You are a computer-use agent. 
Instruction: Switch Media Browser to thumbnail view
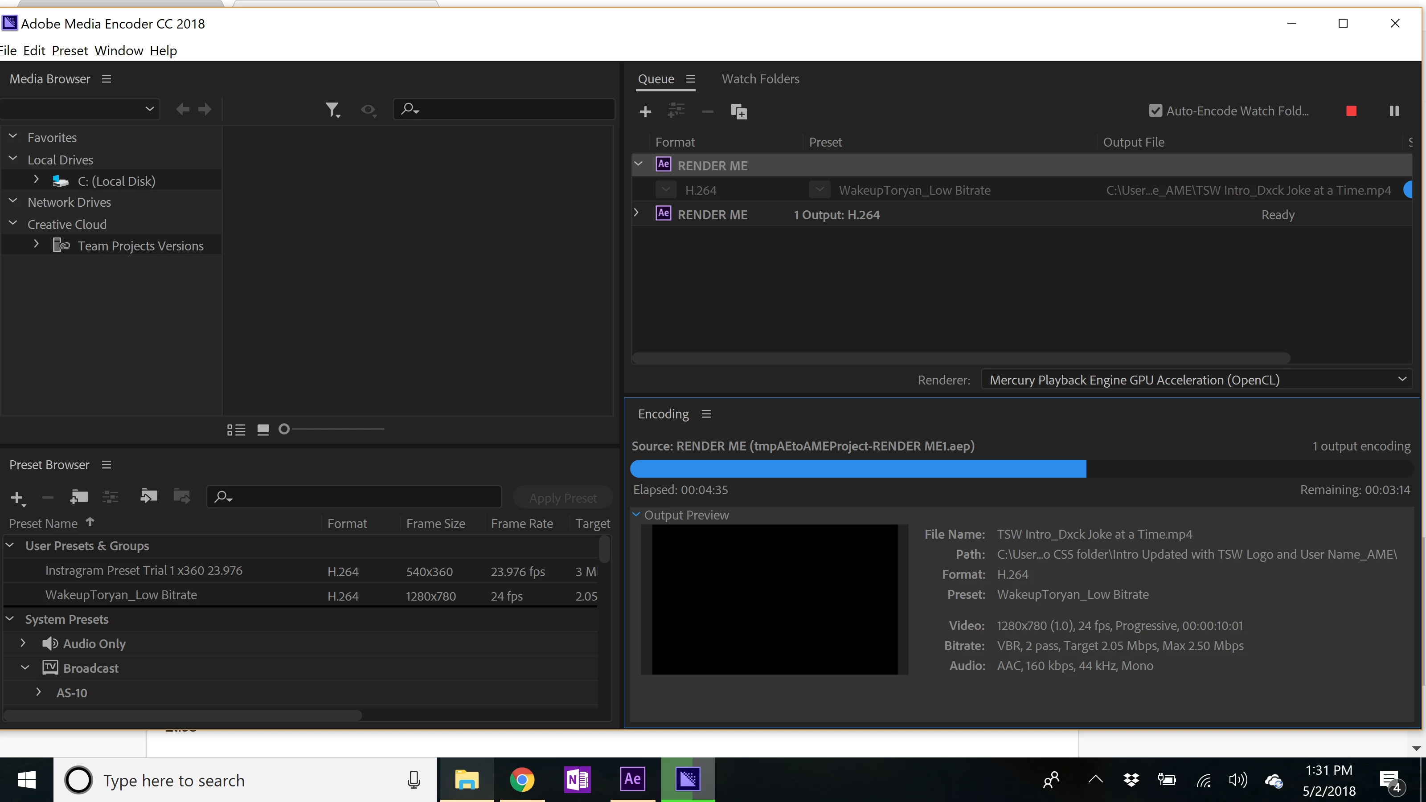pos(263,430)
